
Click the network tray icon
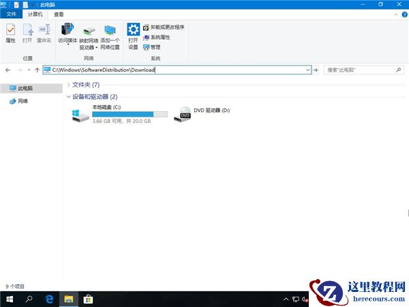coord(296,299)
